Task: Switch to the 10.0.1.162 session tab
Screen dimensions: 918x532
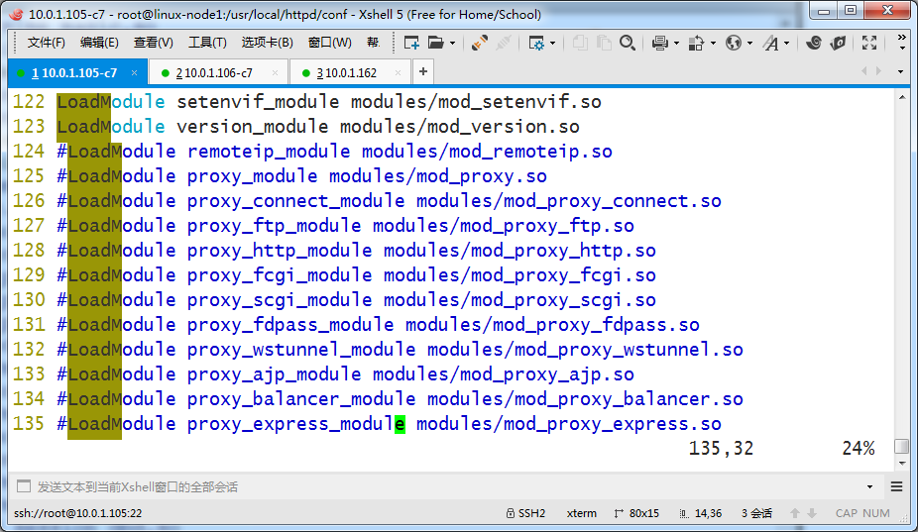Action: pos(347,72)
